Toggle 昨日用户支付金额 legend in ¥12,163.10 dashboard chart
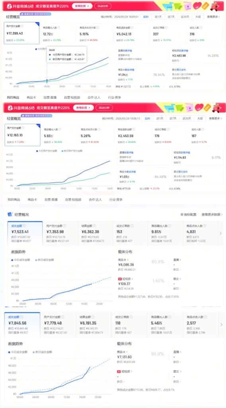The height and width of the screenshot is (408, 226). coord(72,151)
